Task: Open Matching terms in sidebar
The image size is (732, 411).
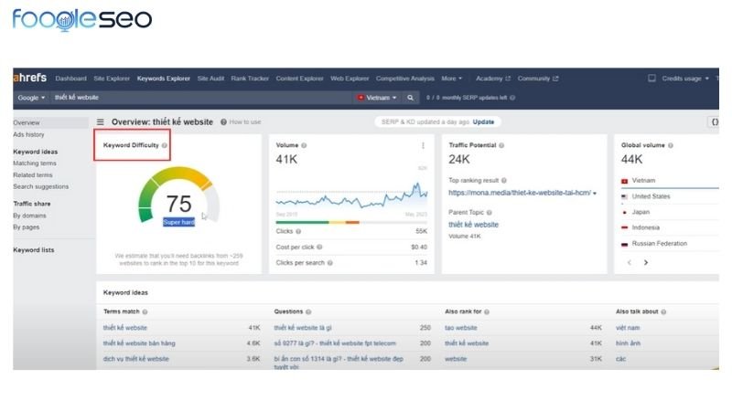Action: click(x=35, y=163)
